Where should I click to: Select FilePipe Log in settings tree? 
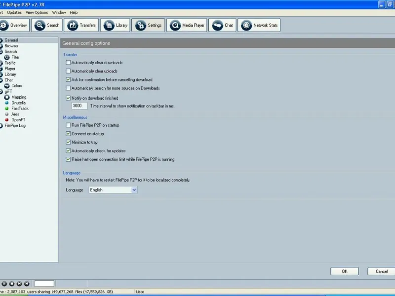point(15,126)
